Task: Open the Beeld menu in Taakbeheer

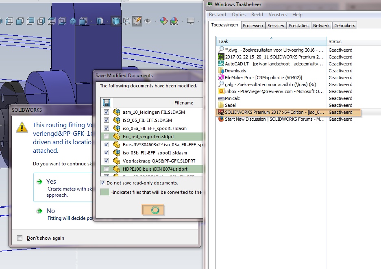Action: pos(257,15)
